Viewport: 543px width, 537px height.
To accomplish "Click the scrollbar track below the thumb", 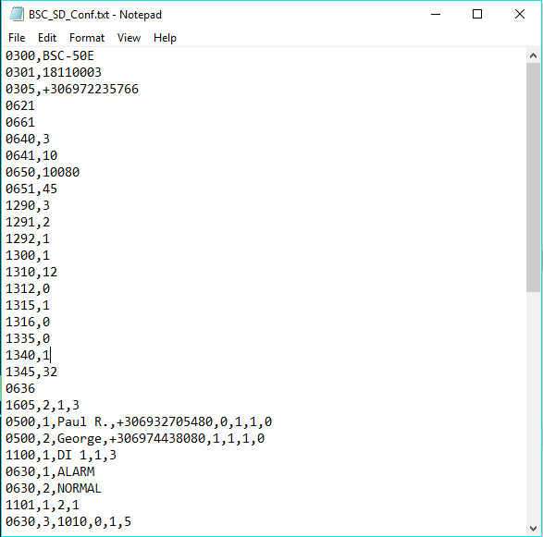I will click(534, 407).
